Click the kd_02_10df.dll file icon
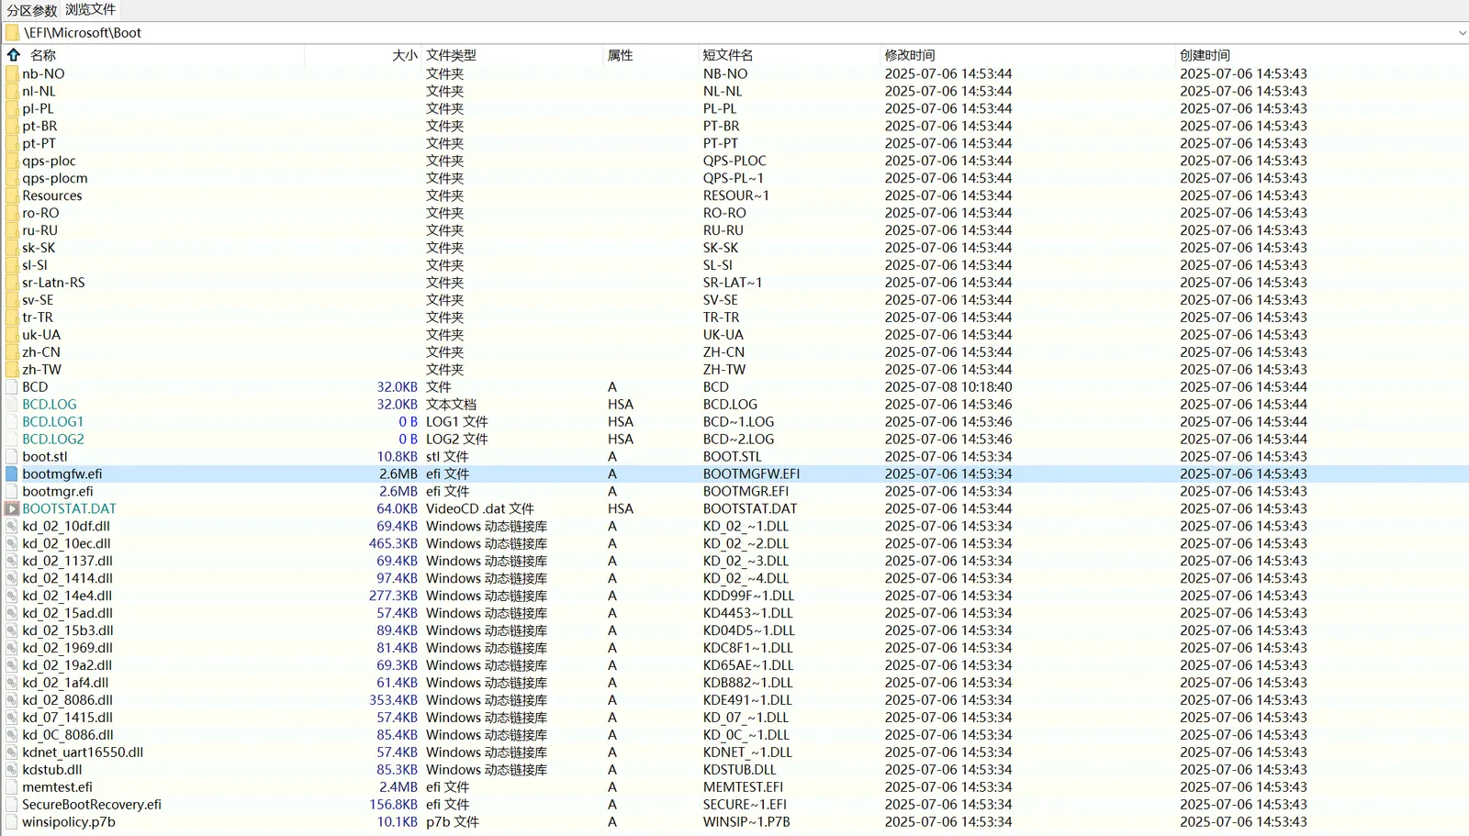The height and width of the screenshot is (836, 1469). point(12,526)
